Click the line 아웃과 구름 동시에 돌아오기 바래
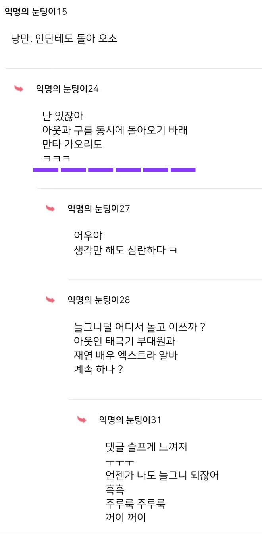The height and width of the screenshot is (534, 262). (115, 130)
